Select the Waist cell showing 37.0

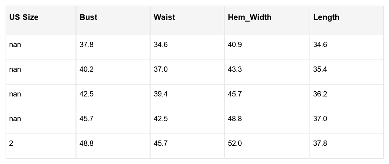(x=161, y=69)
